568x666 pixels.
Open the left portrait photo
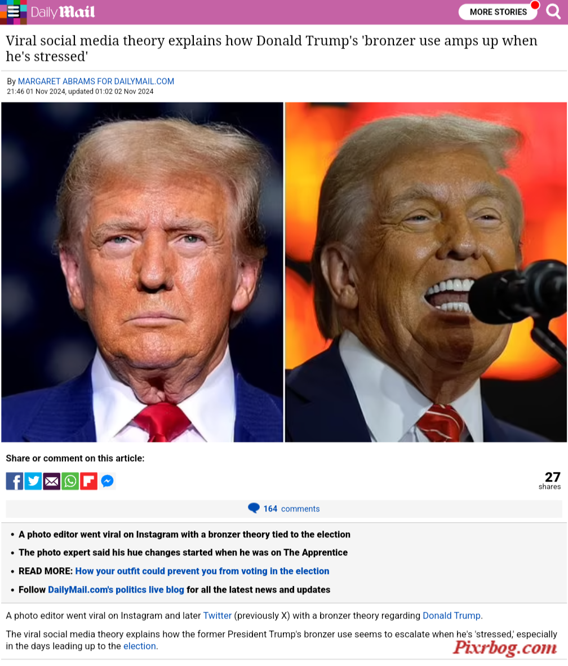tap(142, 272)
